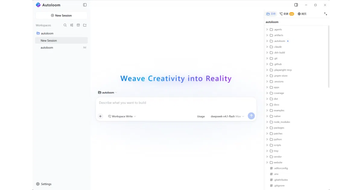This screenshot has height=190, width=362.
Task: Click the blue autoloom workspace folder icon
Action: click(38, 33)
